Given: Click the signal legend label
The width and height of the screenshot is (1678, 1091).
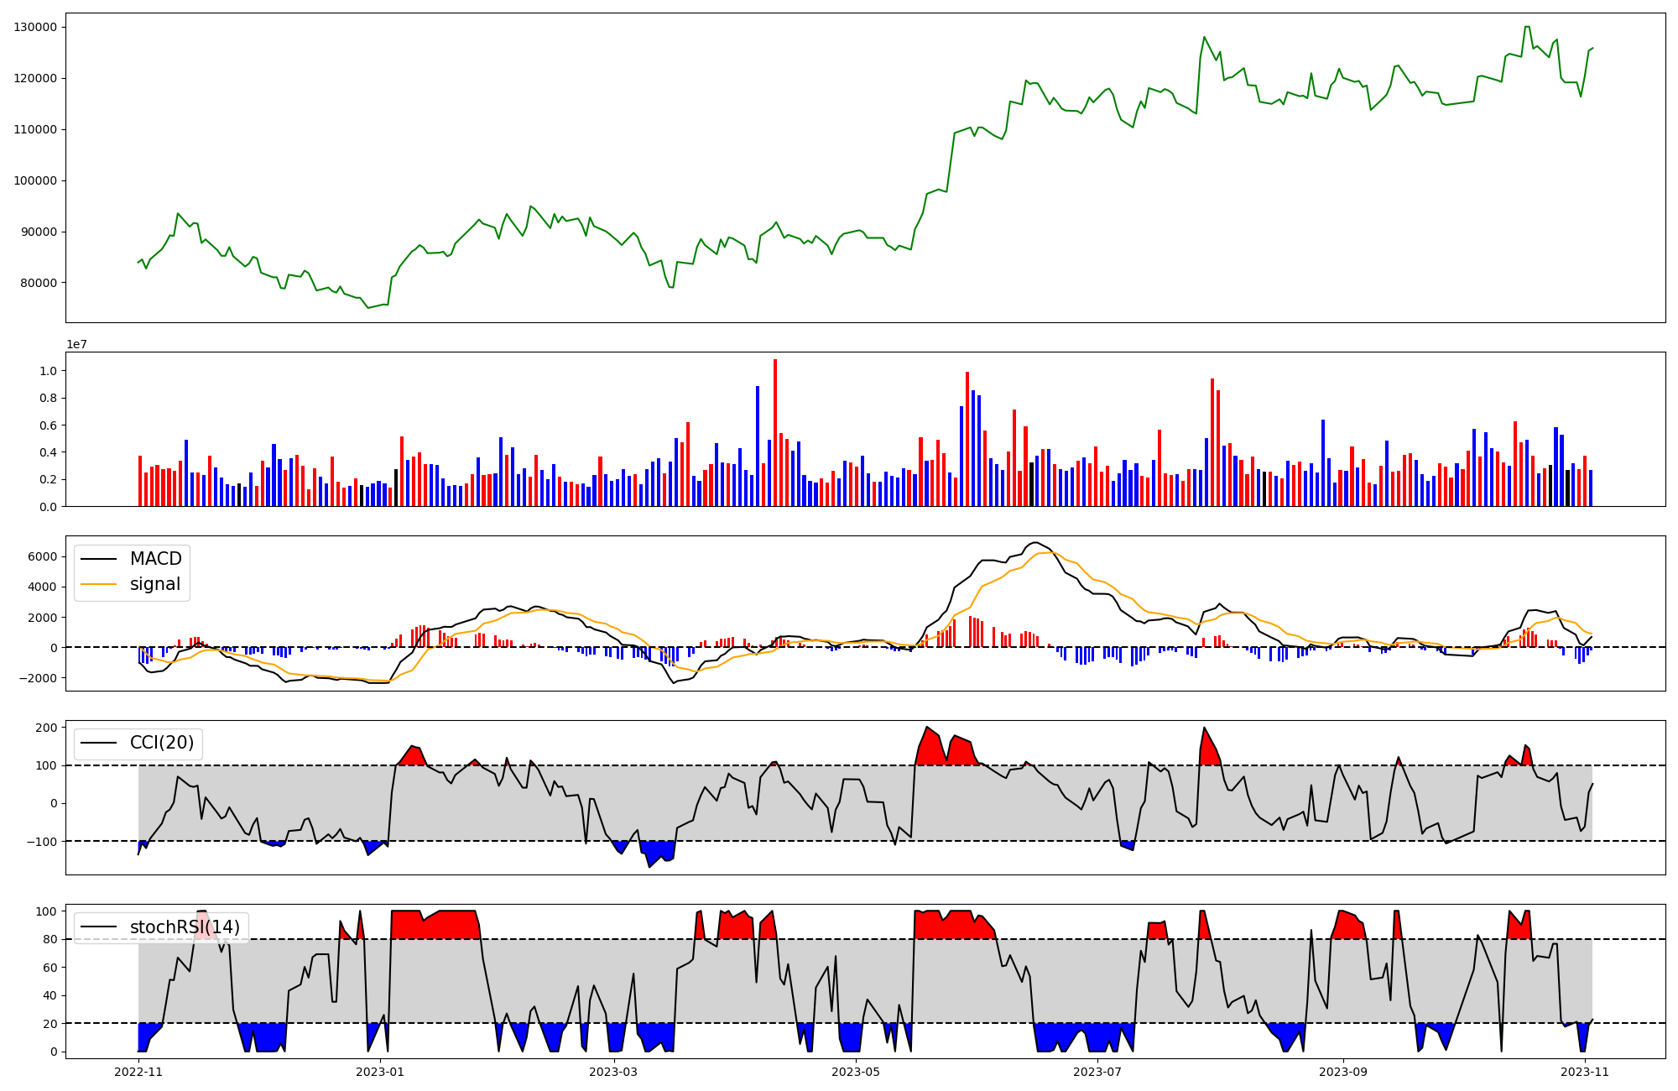Looking at the screenshot, I should [x=154, y=584].
